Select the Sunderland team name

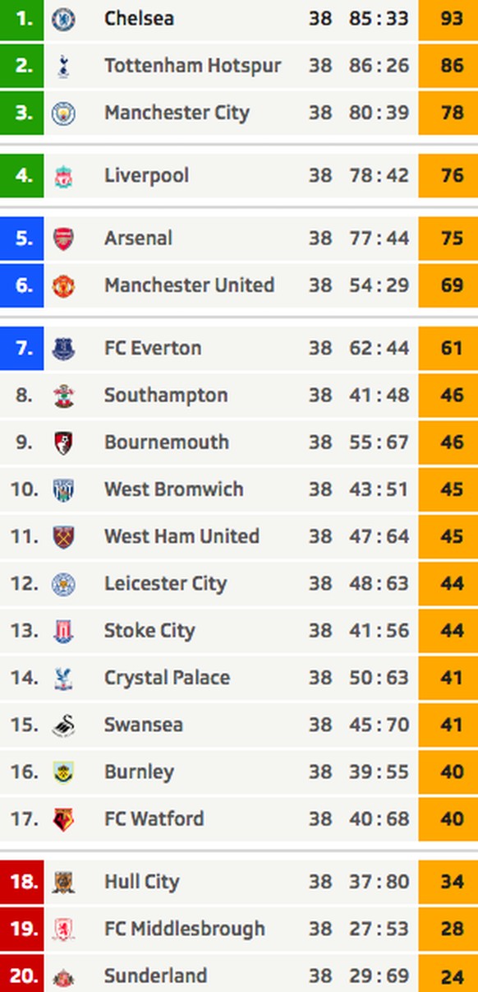point(155,976)
